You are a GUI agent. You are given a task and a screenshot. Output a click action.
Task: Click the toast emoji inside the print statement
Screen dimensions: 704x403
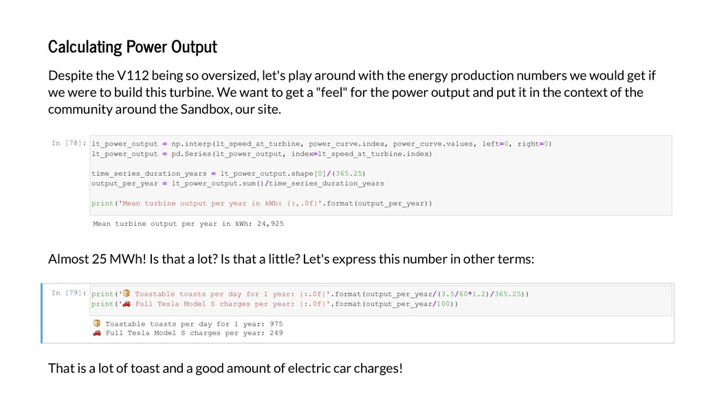[x=126, y=294]
